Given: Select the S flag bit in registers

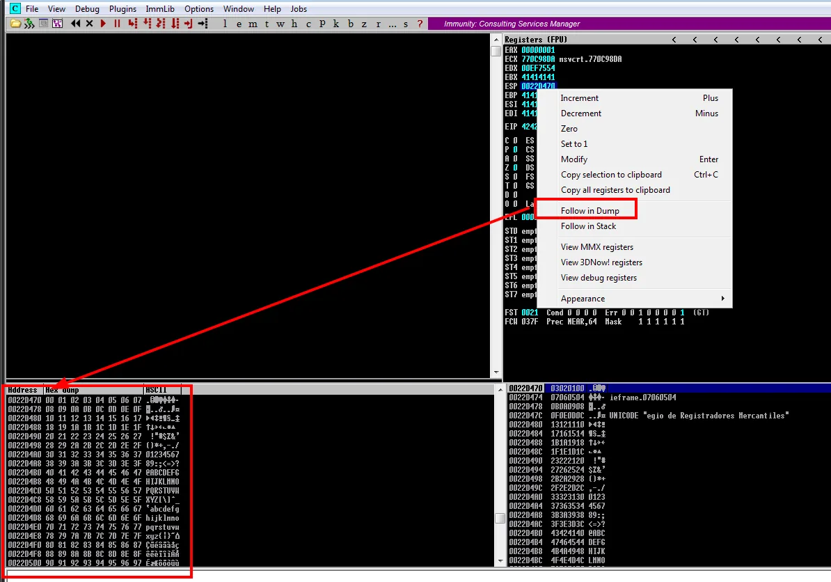Looking at the screenshot, I should 514,177.
